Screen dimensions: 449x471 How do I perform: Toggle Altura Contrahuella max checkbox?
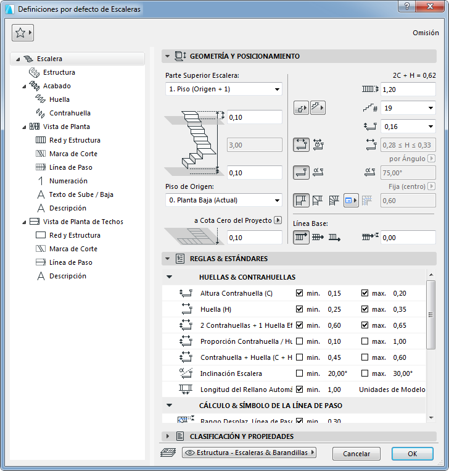pos(365,293)
